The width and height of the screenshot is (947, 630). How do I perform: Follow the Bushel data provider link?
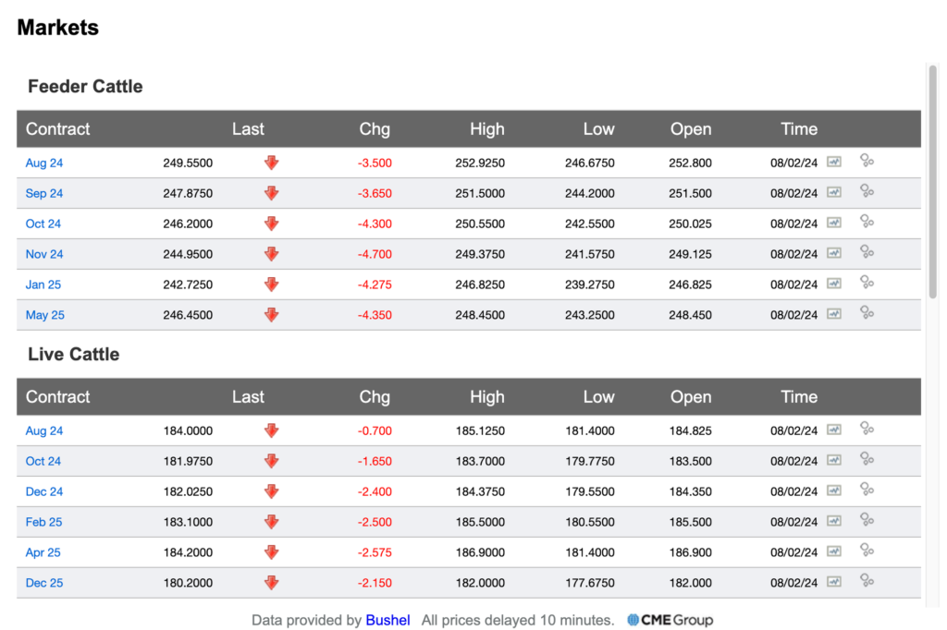coord(387,620)
